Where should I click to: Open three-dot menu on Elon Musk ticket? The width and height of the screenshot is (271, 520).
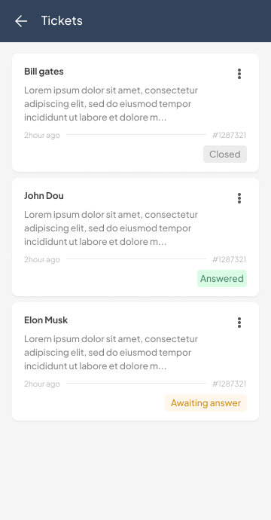(239, 323)
